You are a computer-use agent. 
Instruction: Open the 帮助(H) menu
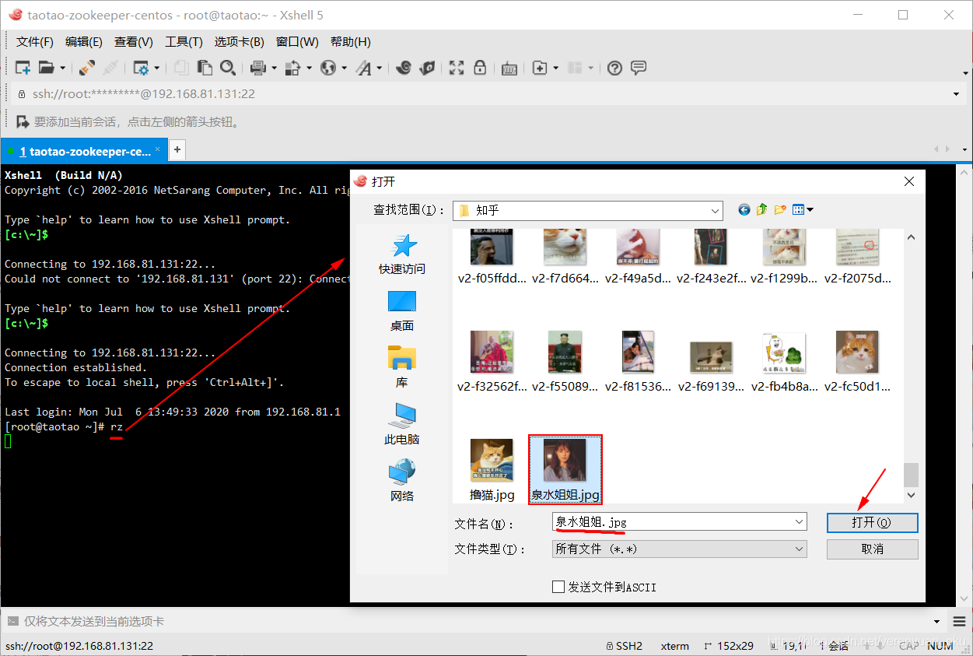(351, 42)
